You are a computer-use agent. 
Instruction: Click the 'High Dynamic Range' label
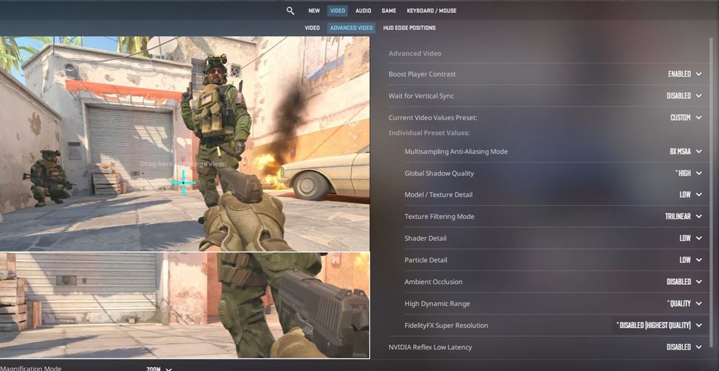437,304
